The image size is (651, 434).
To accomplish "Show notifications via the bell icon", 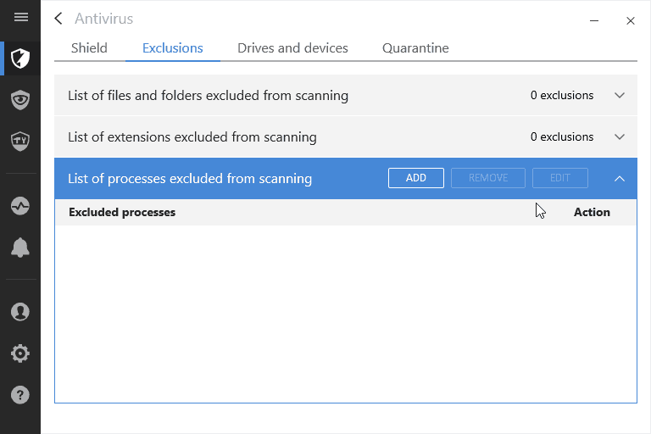I will [20, 248].
